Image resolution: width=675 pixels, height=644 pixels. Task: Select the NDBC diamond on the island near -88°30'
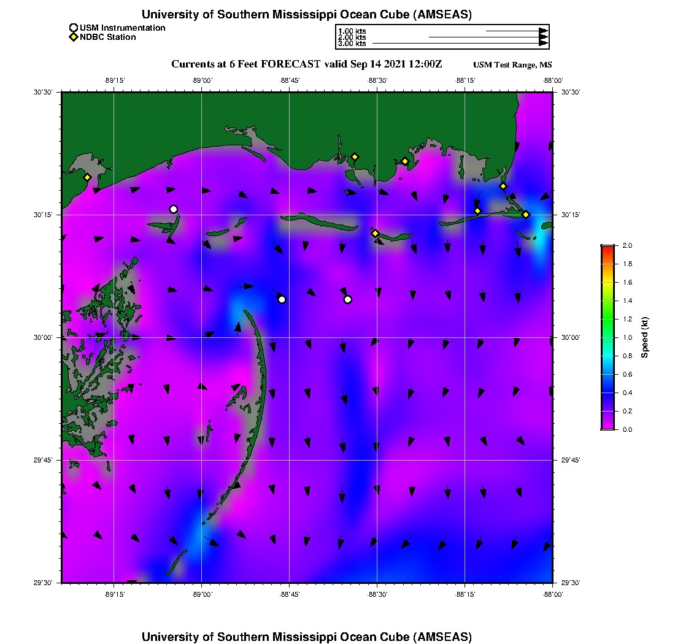click(375, 233)
